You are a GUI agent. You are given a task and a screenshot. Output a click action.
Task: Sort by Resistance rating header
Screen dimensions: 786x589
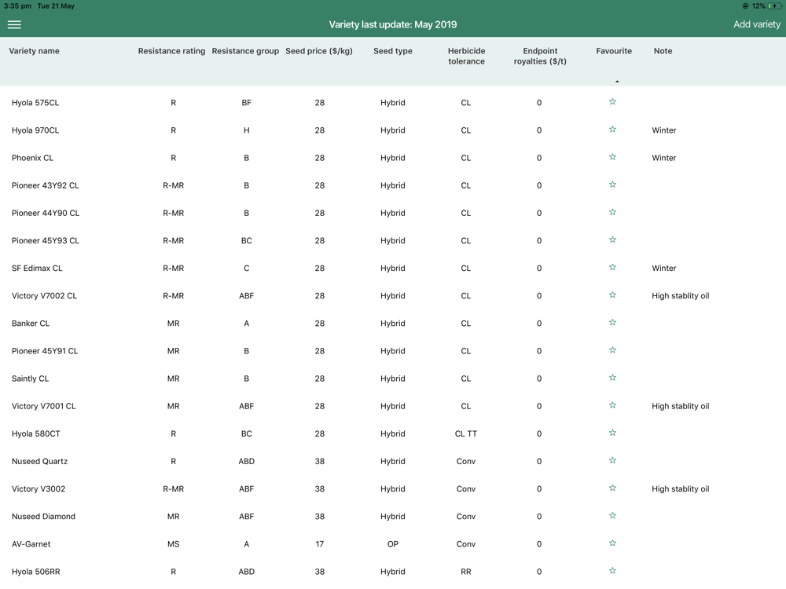tap(171, 50)
